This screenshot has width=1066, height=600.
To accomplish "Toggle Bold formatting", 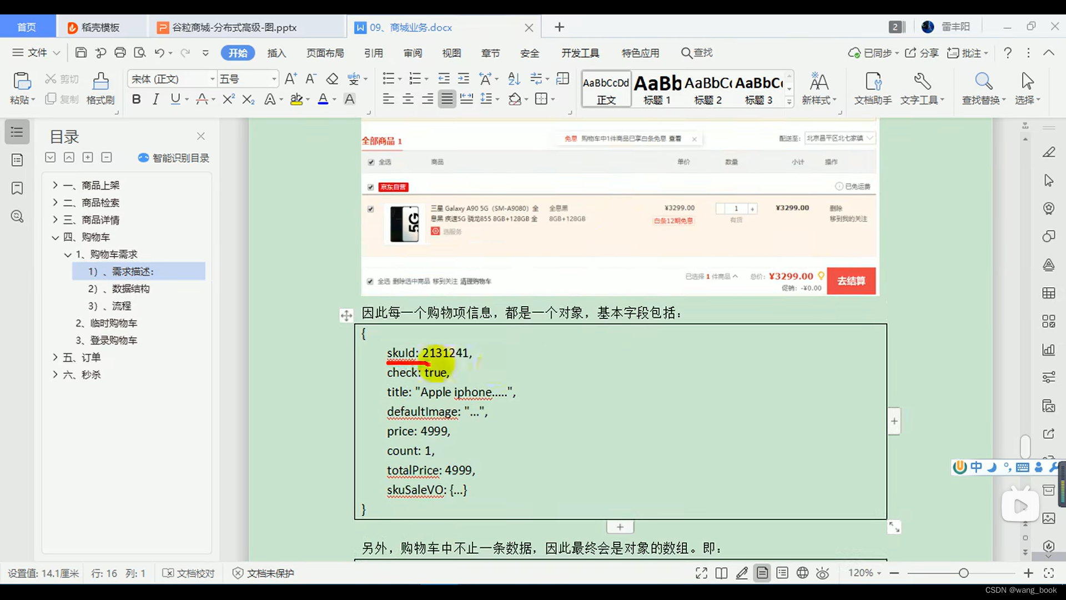I will coord(137,99).
